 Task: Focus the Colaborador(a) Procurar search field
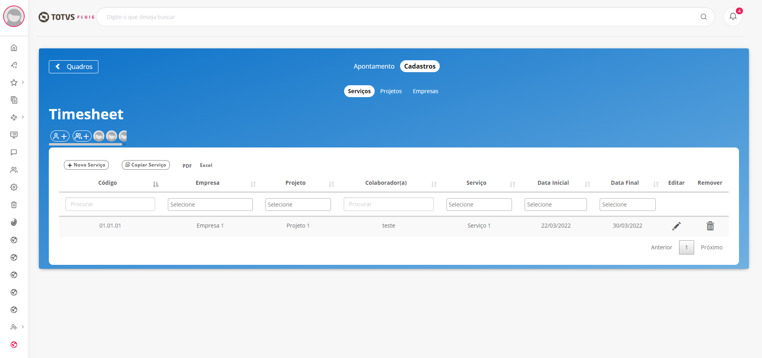(389, 204)
